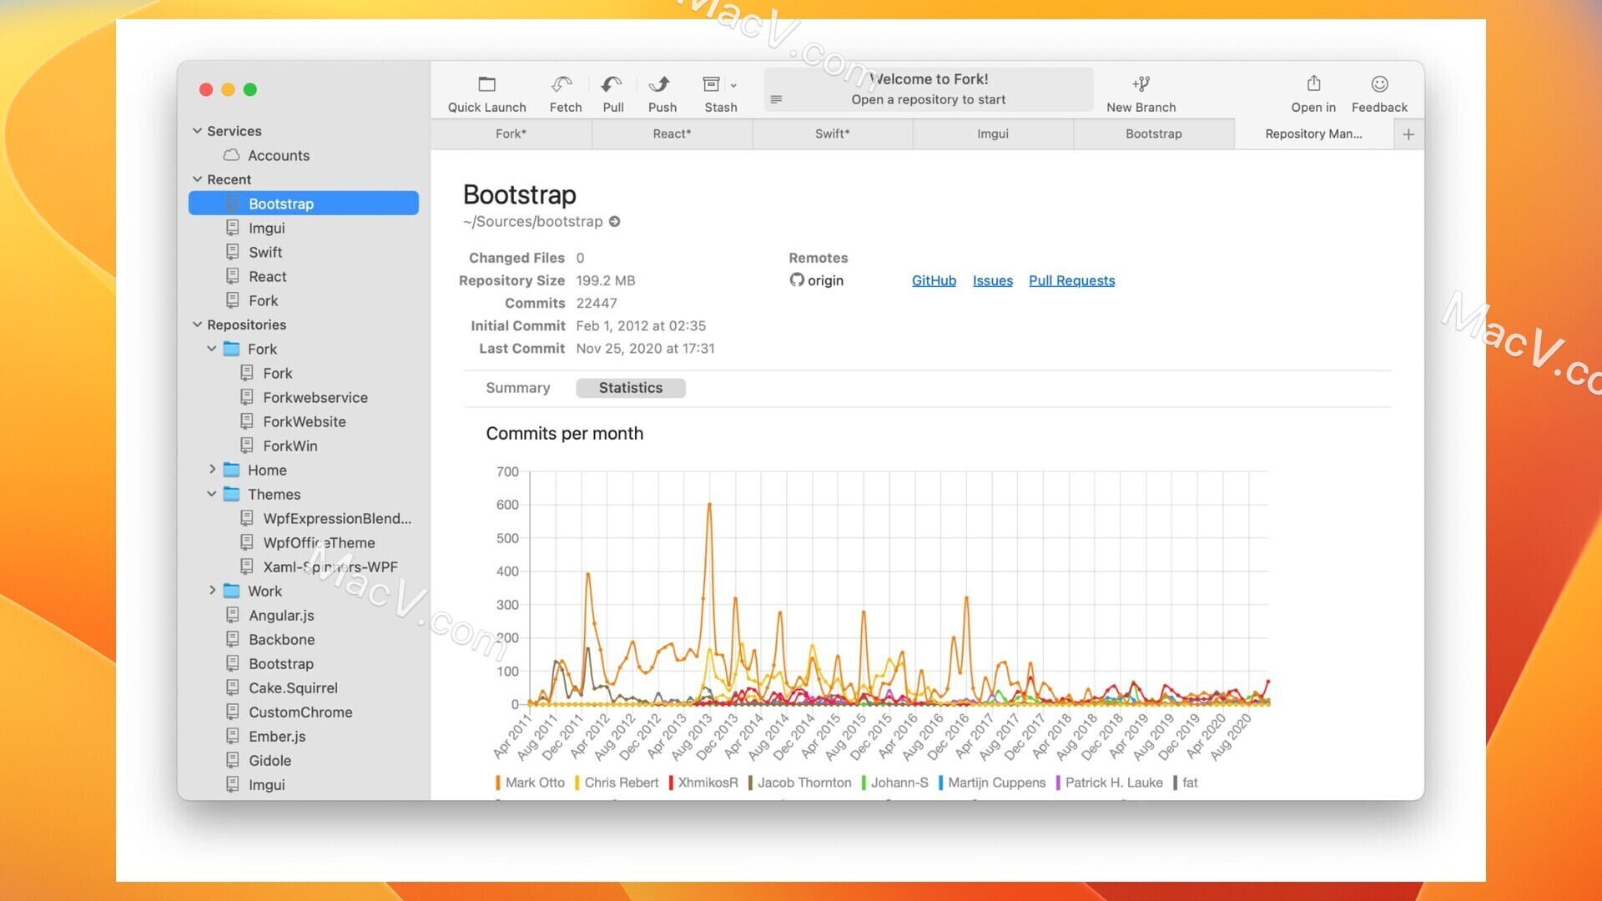Click the Work folder icon
Image resolution: width=1602 pixels, height=901 pixels.
(232, 591)
